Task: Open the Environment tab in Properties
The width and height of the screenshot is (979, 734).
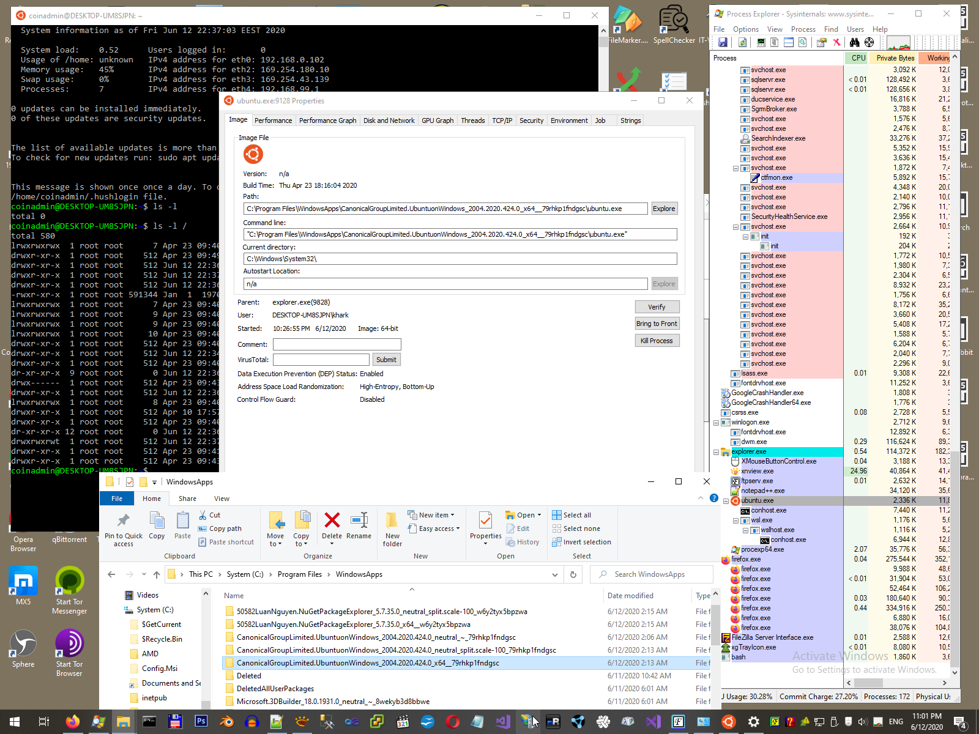Action: point(569,120)
